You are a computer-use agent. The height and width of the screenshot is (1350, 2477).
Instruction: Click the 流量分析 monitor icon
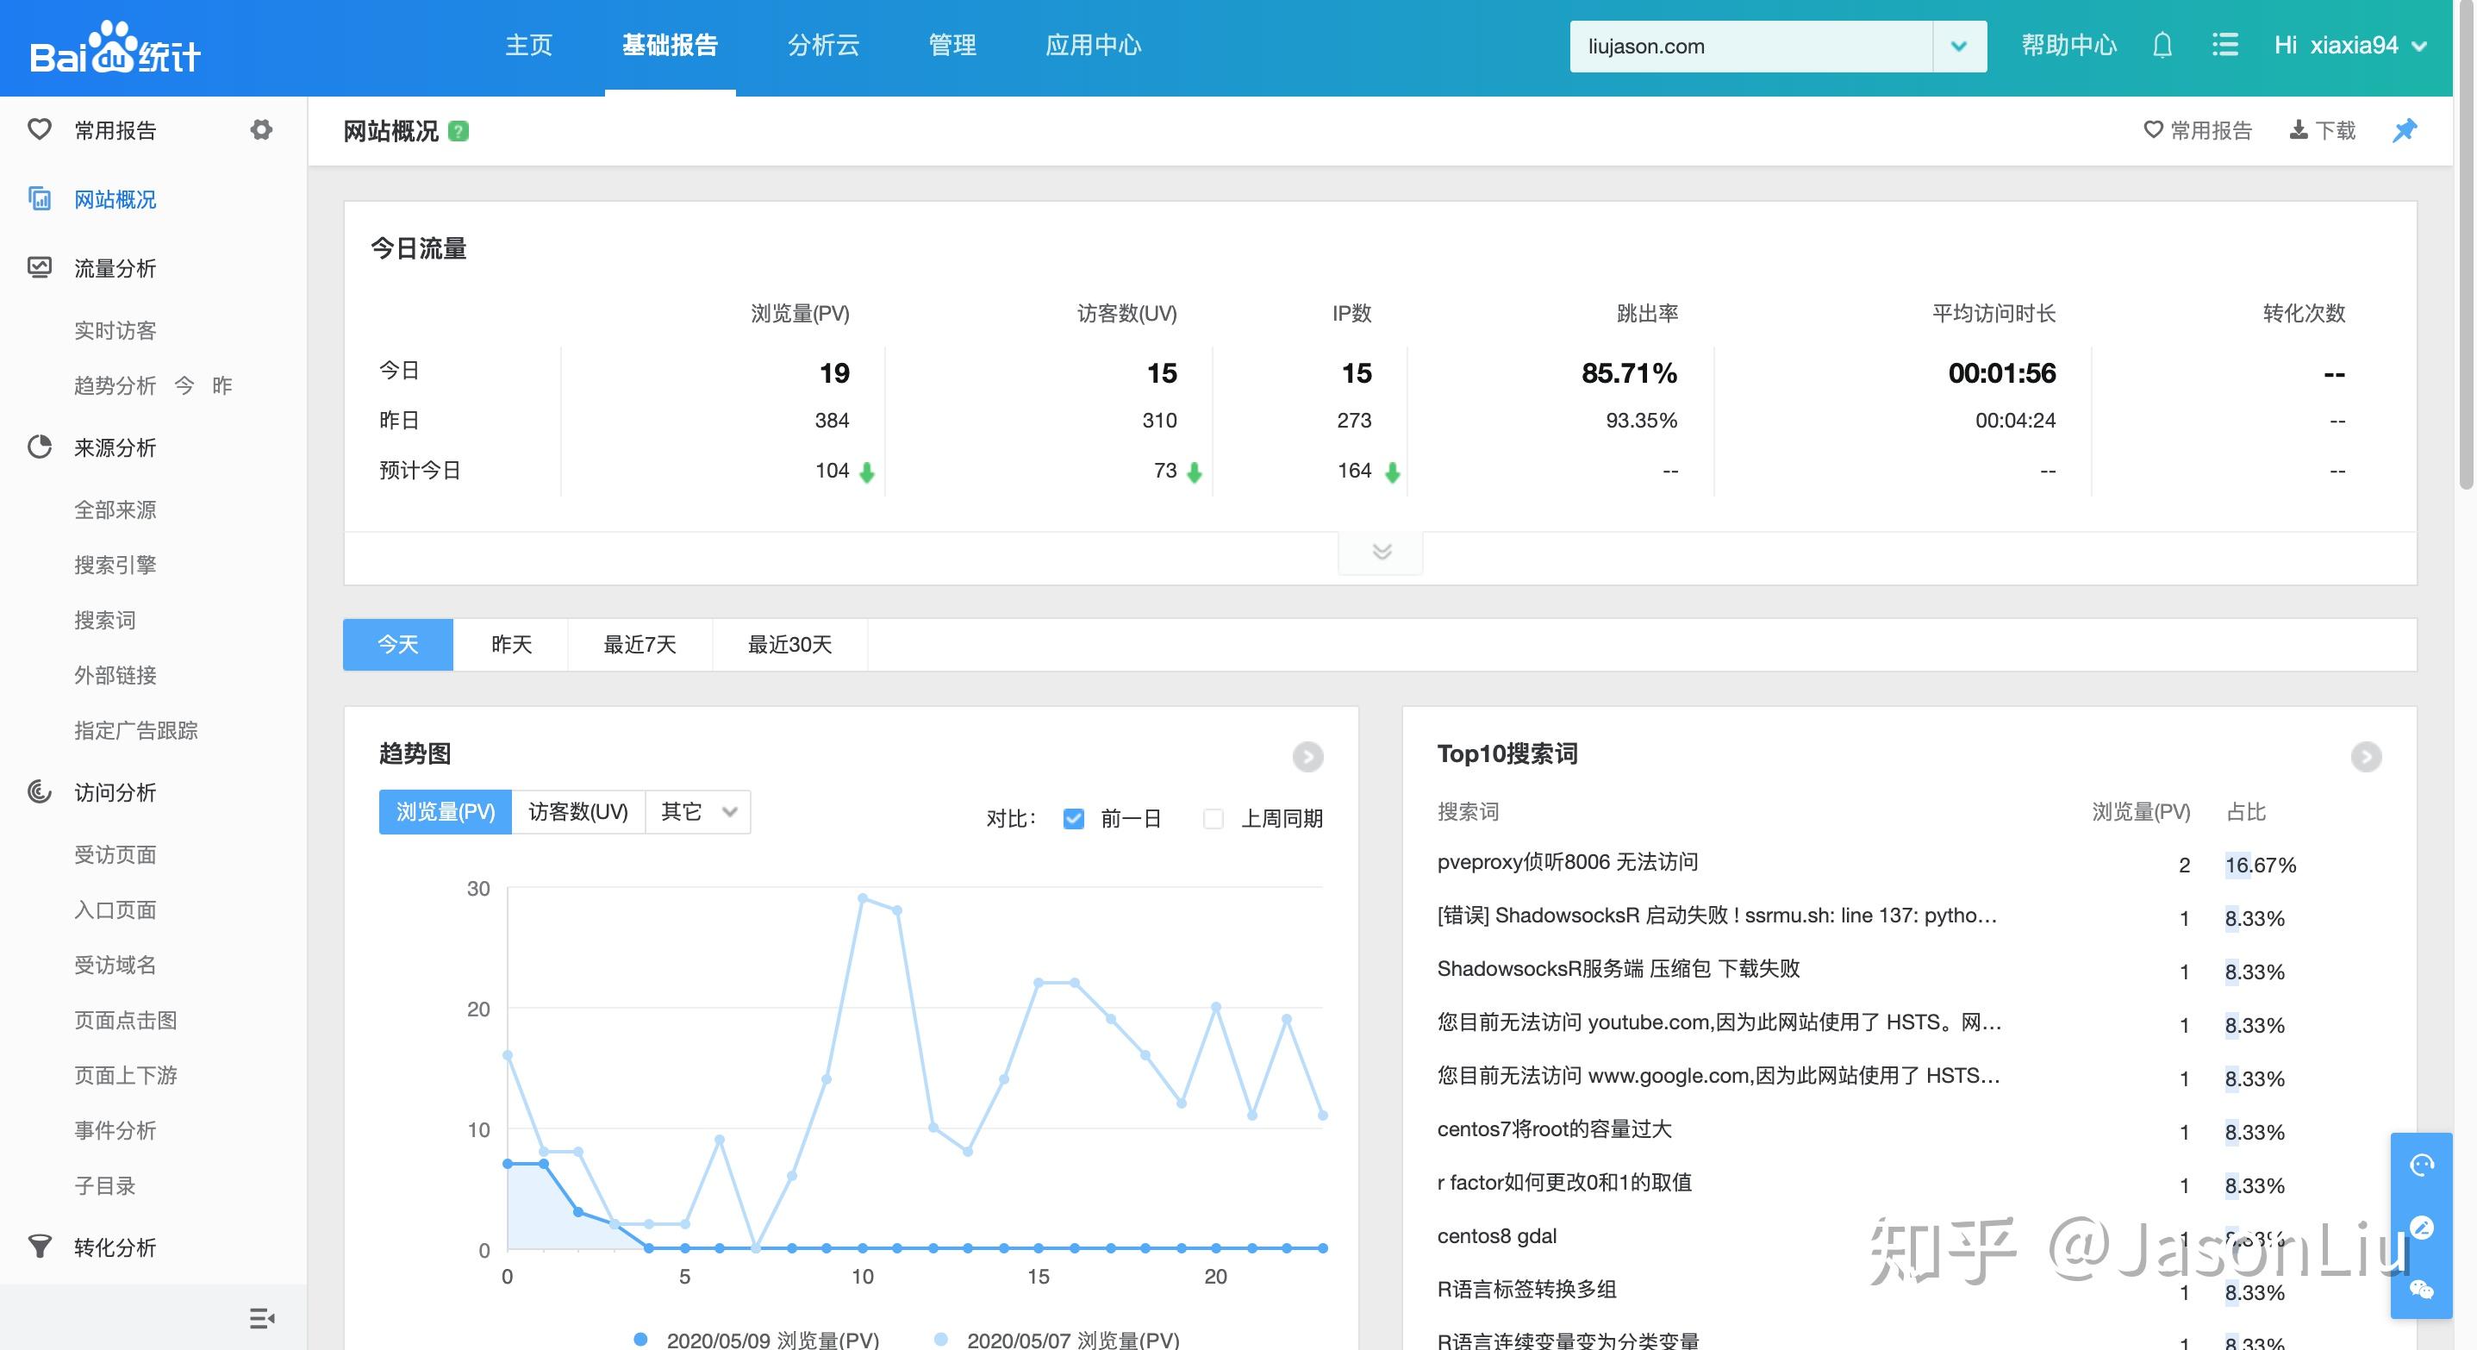tap(40, 267)
